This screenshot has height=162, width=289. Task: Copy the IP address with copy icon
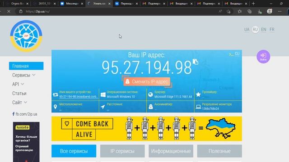196,62
